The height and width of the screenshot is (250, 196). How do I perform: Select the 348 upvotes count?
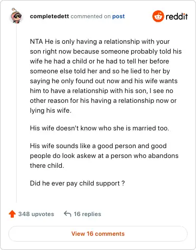click(x=36, y=214)
